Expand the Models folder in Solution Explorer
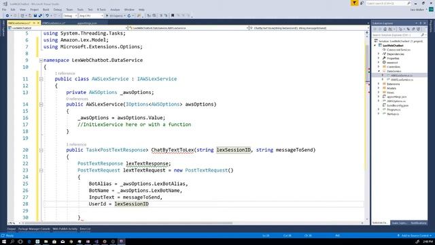435x245 pixels. (x=379, y=88)
